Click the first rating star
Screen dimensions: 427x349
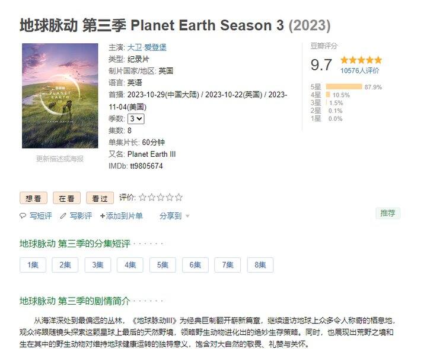142,198
